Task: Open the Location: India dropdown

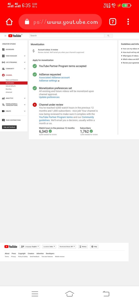Action: pyautogui.click(x=49, y=247)
